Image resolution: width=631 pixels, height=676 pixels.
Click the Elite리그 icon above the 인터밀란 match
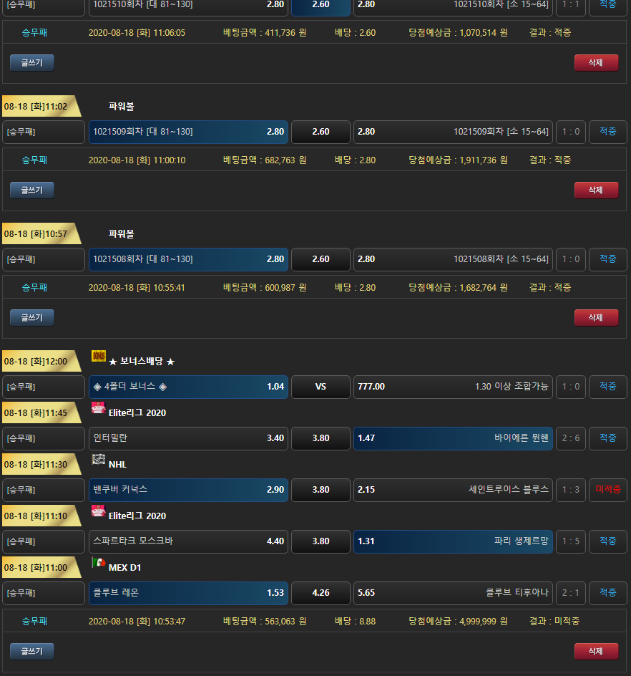point(98,408)
